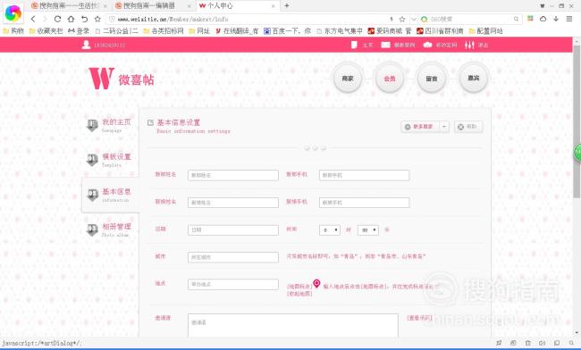The height and width of the screenshot is (350, 581).
Task: Click the undo-close-tab arrow icon
Action: (x=85, y=19)
